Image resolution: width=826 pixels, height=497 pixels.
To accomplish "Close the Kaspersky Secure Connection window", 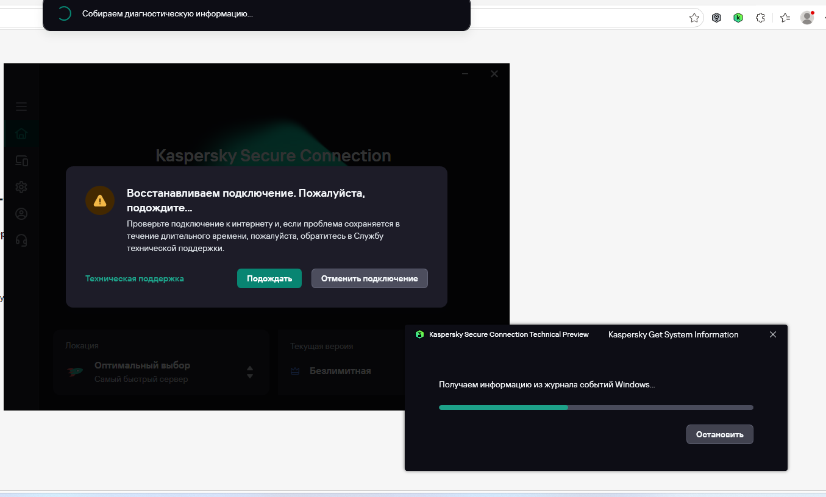I will pos(494,74).
